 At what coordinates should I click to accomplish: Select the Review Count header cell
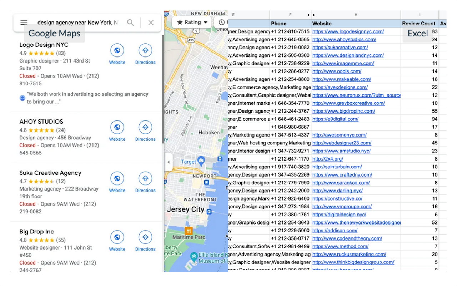[419, 24]
